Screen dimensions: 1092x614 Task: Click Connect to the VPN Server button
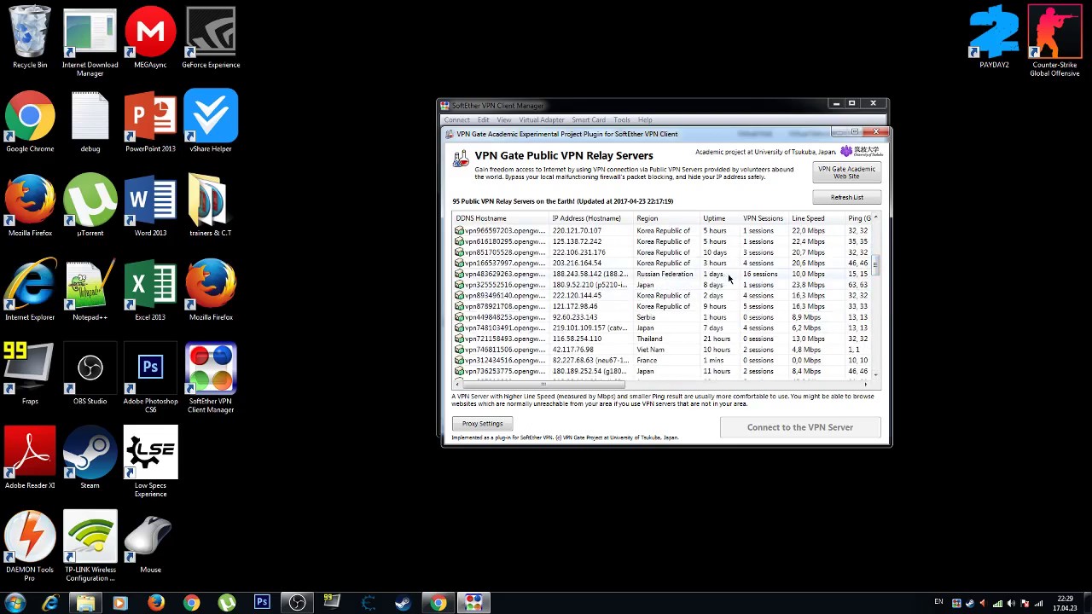click(800, 427)
